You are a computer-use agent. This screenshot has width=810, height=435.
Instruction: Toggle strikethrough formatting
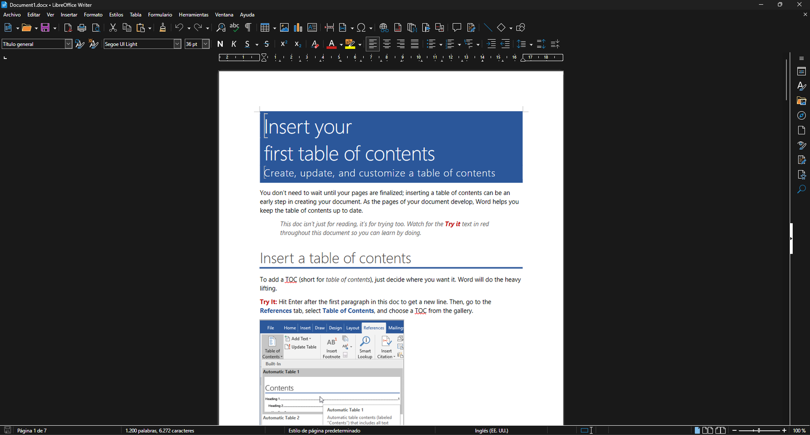[267, 44]
